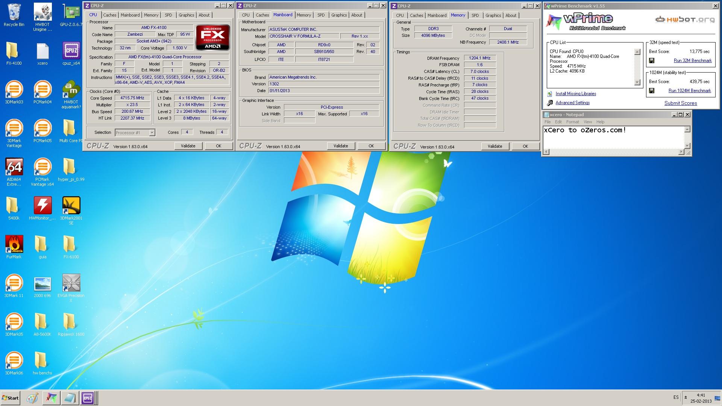Click into the Notepad text area
This screenshot has width=722, height=406.
(614, 137)
